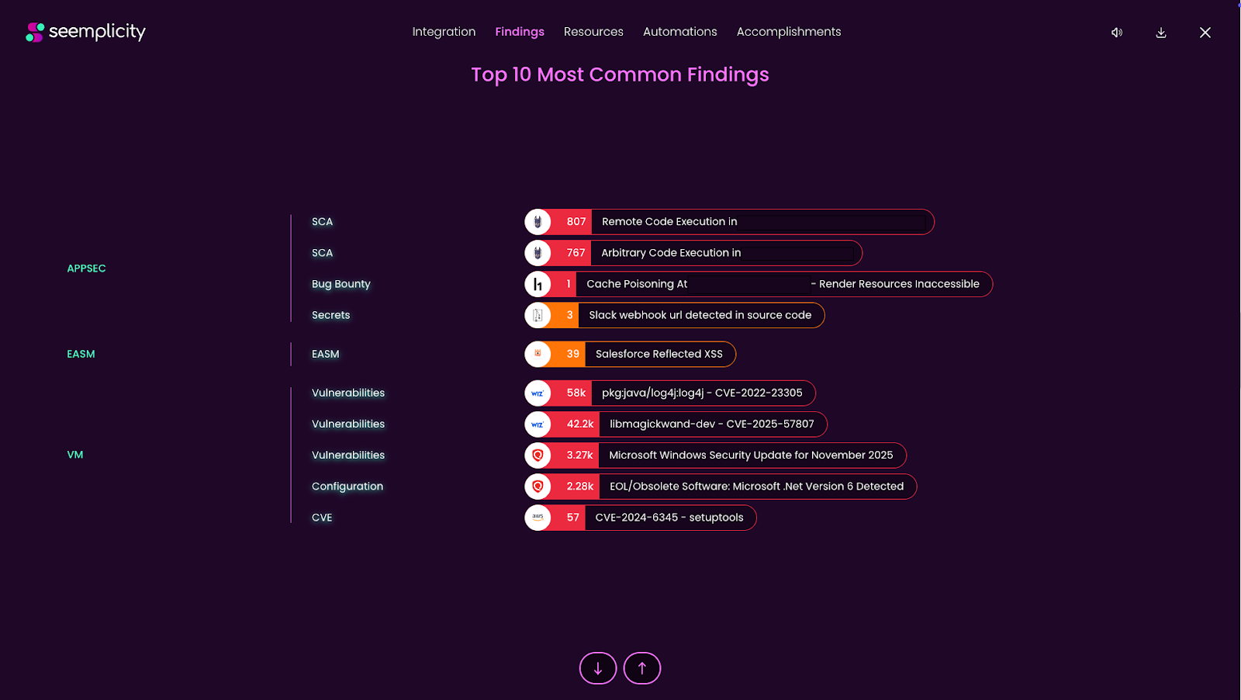The height and width of the screenshot is (700, 1241).
Task: Select the Slack webhook url finding
Action: 700,315
